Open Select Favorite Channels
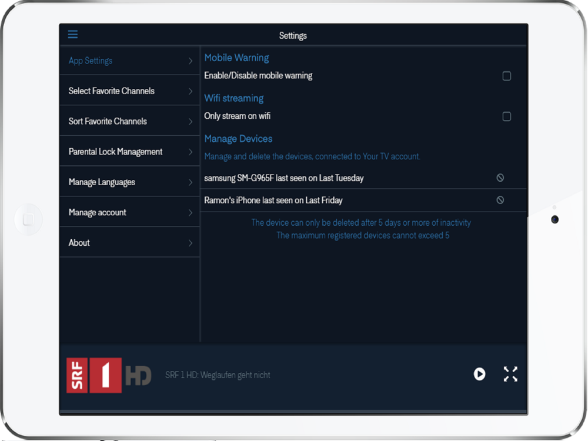 point(129,91)
